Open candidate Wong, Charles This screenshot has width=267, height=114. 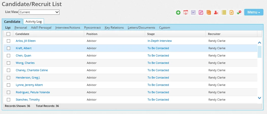(25, 63)
